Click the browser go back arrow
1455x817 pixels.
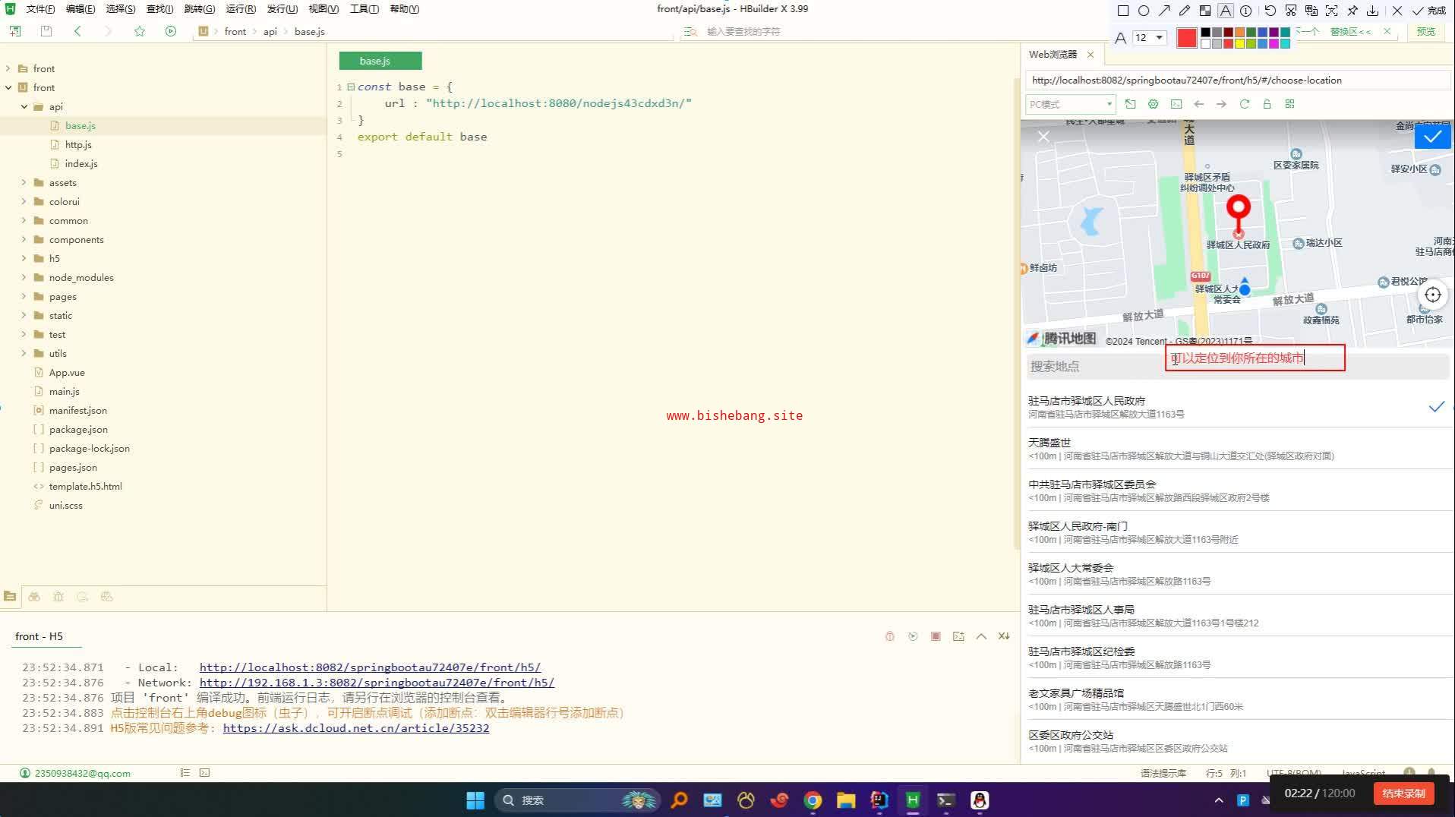pyautogui.click(x=1199, y=104)
